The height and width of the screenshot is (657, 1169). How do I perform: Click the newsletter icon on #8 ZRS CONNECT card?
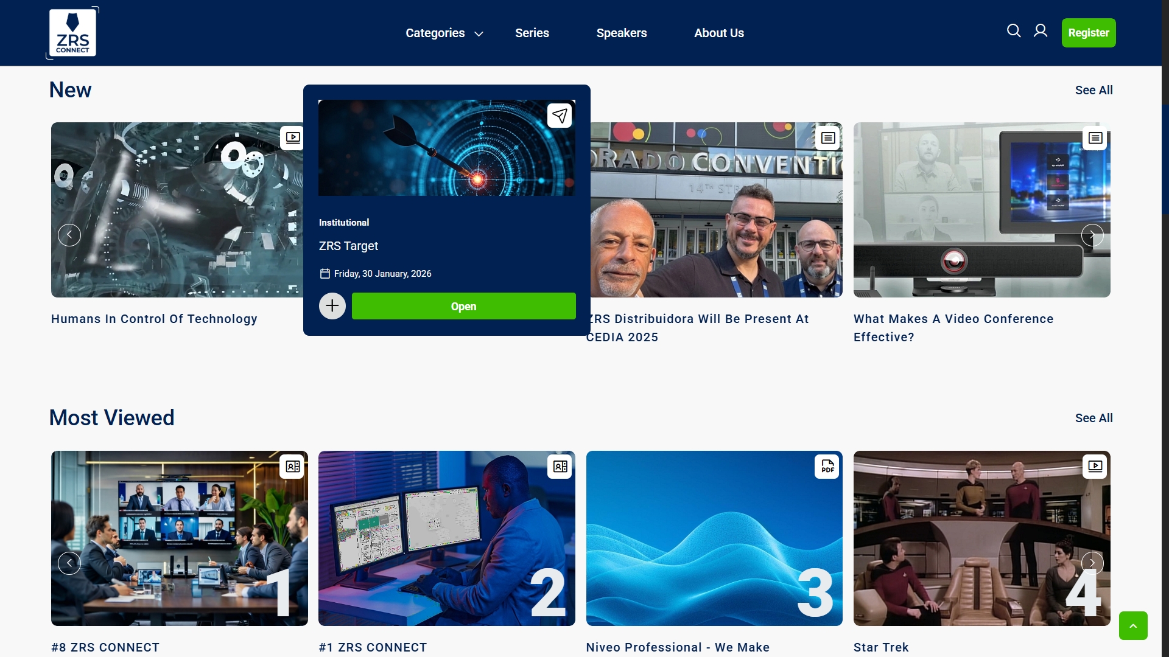pyautogui.click(x=293, y=467)
